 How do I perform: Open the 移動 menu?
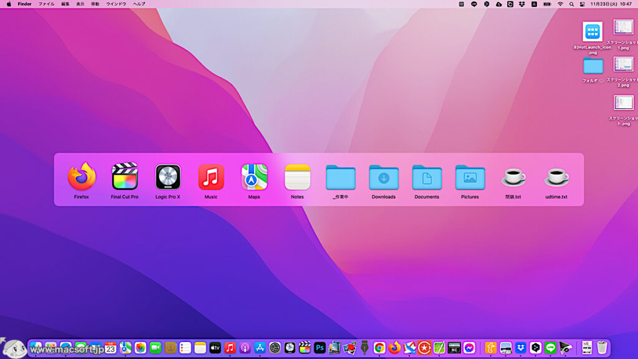click(x=95, y=4)
